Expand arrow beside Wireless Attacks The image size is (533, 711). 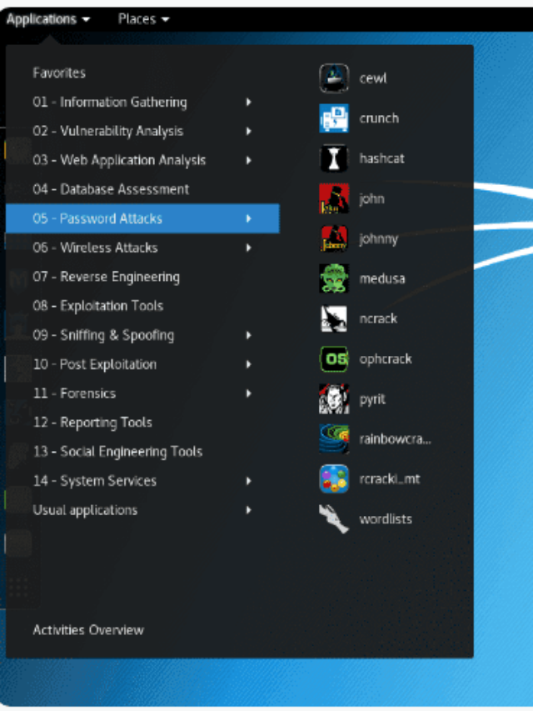pyautogui.click(x=248, y=248)
